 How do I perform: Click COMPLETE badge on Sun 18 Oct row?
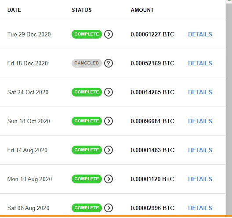point(87,121)
